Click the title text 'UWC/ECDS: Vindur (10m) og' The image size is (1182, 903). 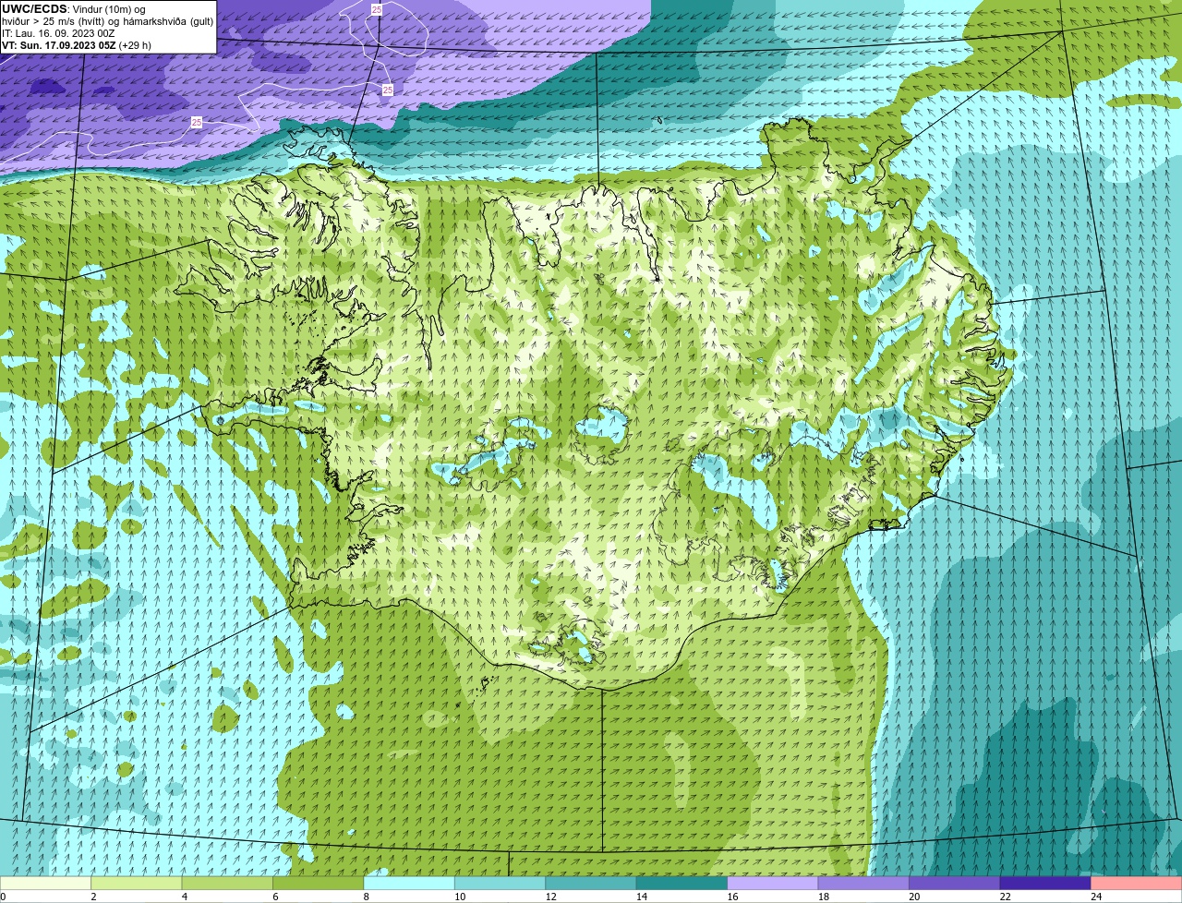[x=74, y=9]
